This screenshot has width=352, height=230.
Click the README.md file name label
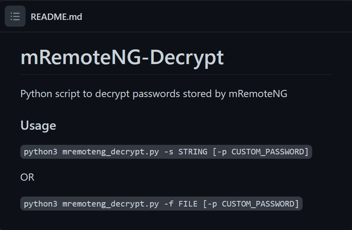pos(57,17)
